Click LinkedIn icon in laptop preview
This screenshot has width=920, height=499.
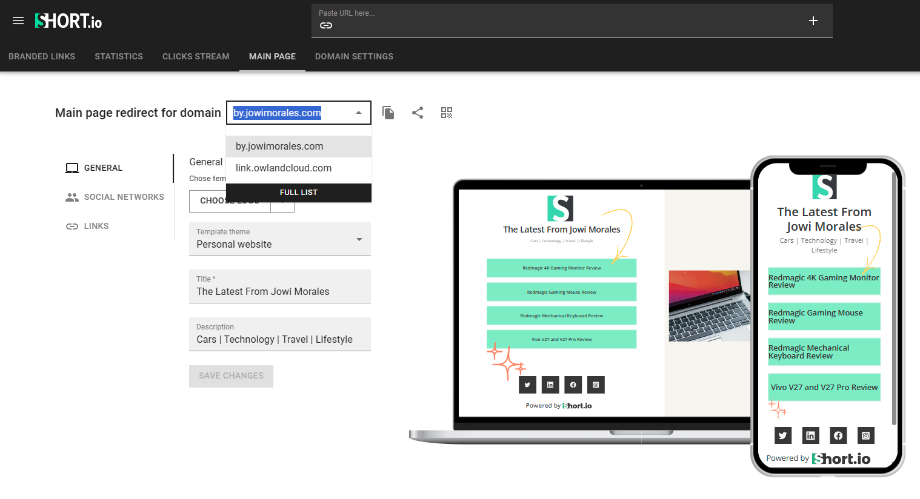[x=550, y=385]
